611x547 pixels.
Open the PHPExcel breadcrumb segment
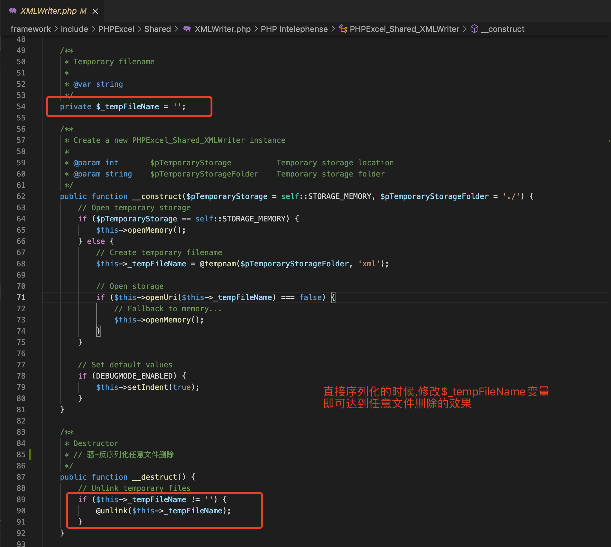point(116,29)
